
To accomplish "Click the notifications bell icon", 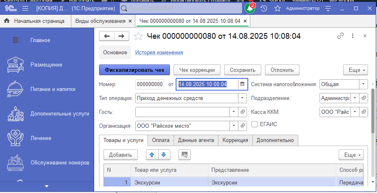I will click(249, 8).
